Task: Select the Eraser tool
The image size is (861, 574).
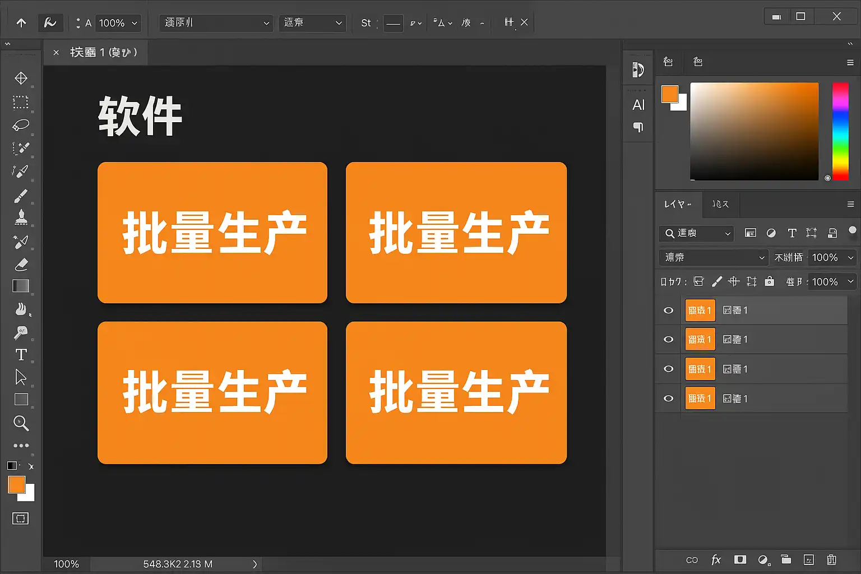Action: pos(21,264)
